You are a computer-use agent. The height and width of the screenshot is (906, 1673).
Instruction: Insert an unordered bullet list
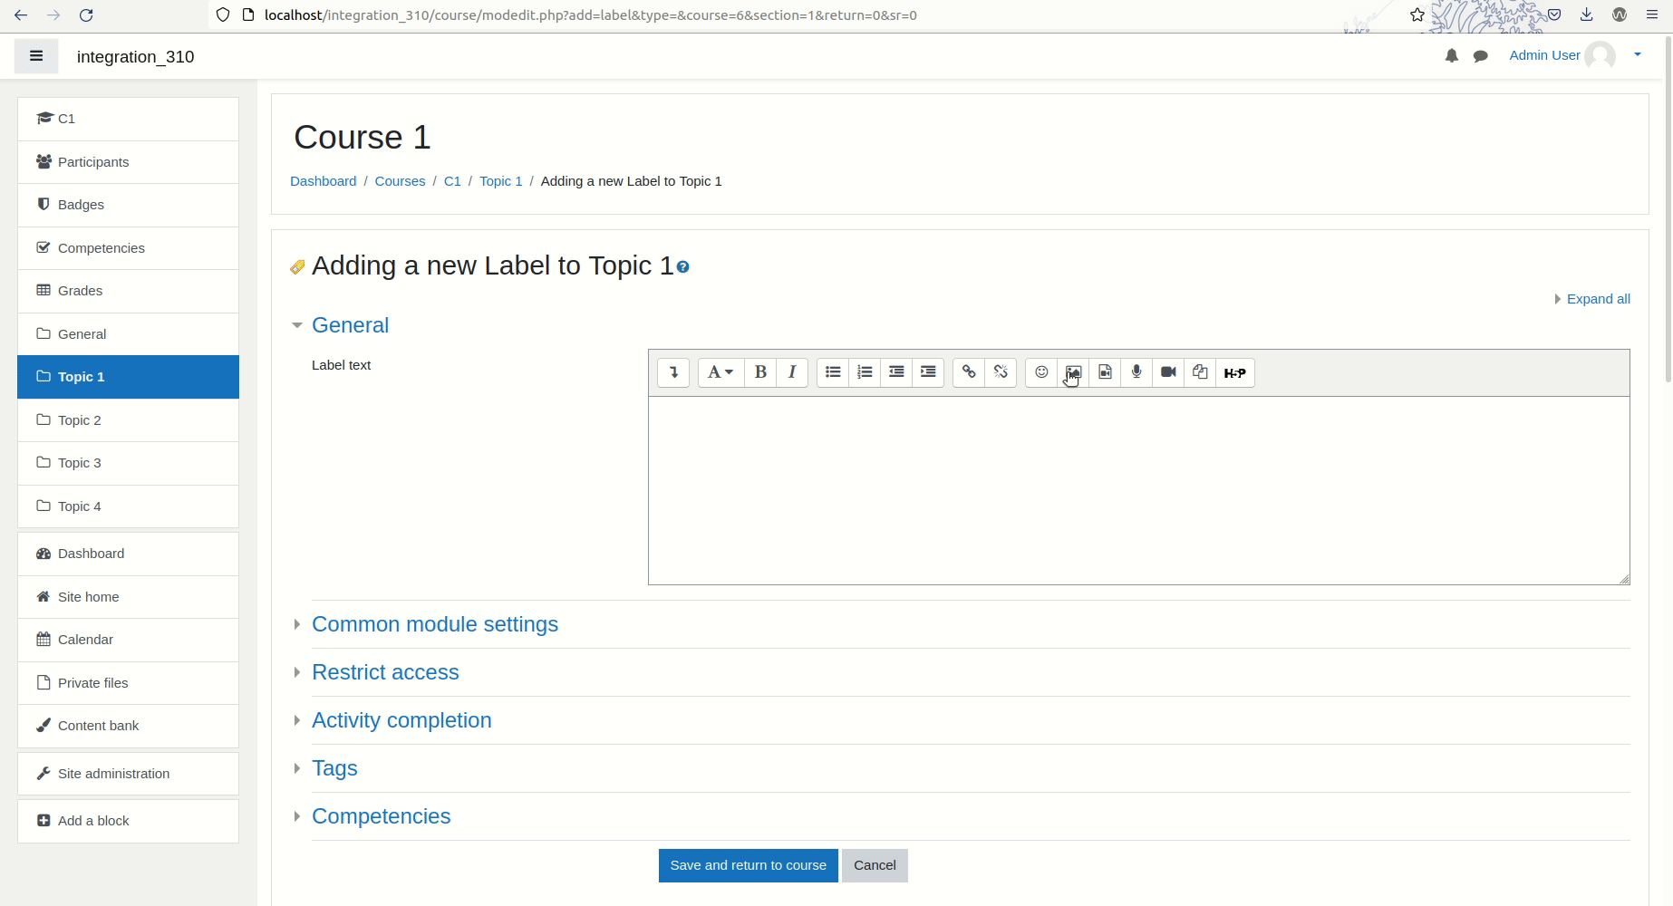(833, 372)
